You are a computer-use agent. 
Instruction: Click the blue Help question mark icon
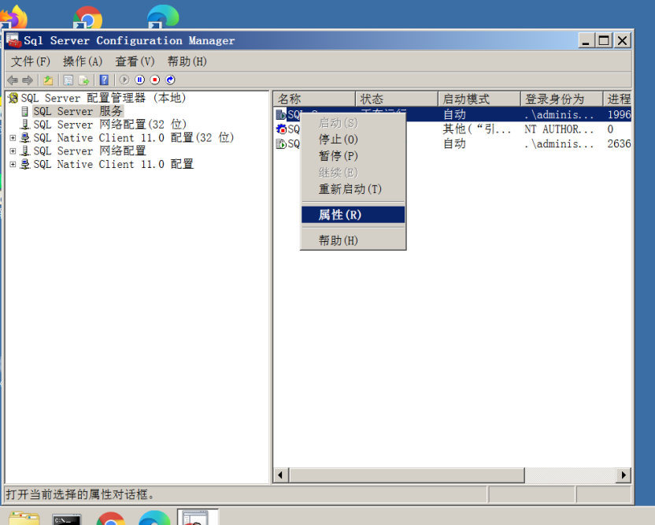pos(104,80)
